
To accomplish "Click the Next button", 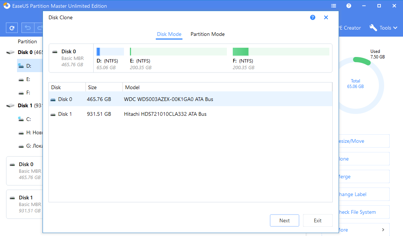I will pyautogui.click(x=284, y=220).
